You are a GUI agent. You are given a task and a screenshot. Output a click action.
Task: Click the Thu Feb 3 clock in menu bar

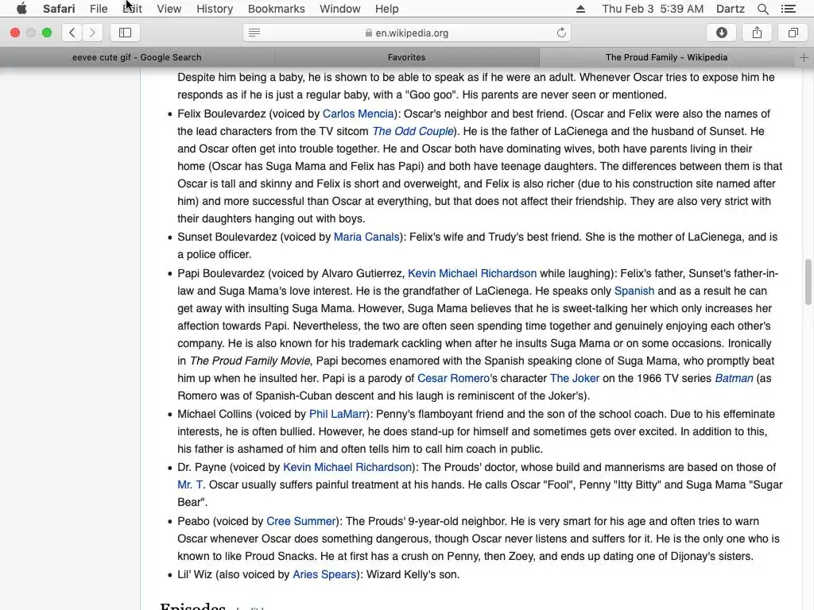[653, 9]
